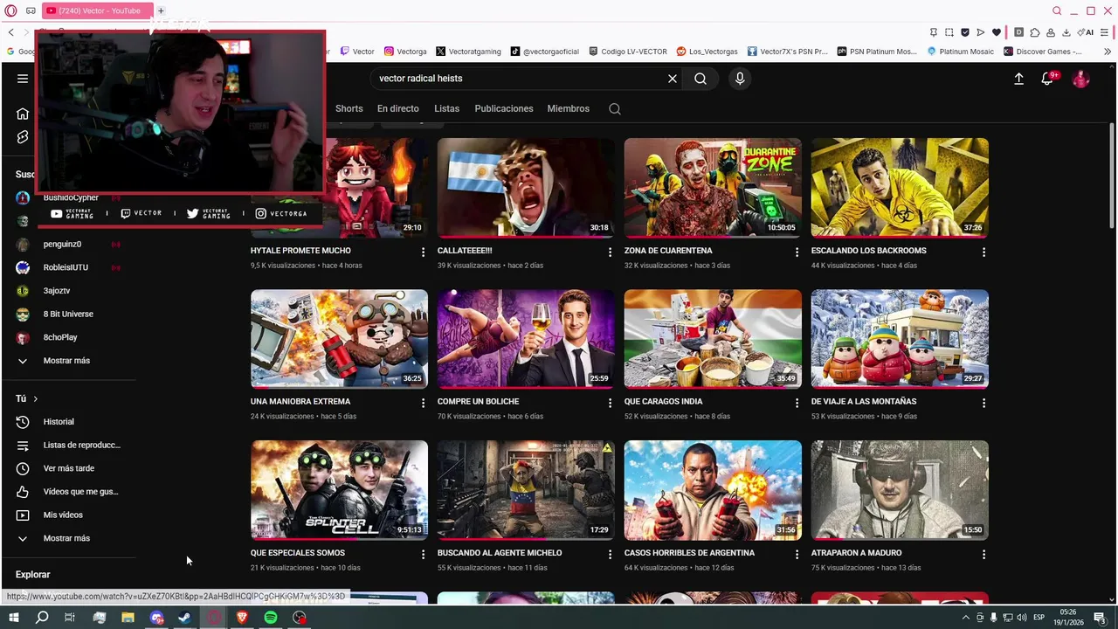Open the Shorts icon in left sidebar
The image size is (1118, 629).
point(23,137)
